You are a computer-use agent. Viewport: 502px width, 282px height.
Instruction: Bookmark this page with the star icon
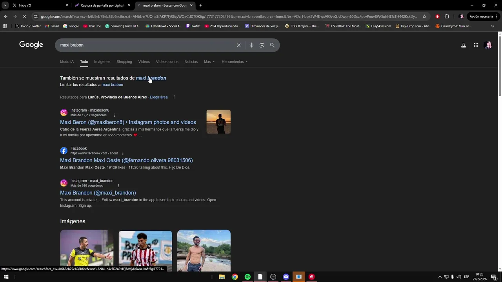click(x=424, y=16)
